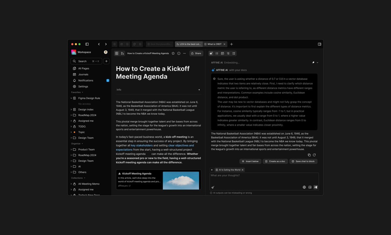Expand Product Team folder
Viewport: 391px width, 235px height.
coord(71,150)
